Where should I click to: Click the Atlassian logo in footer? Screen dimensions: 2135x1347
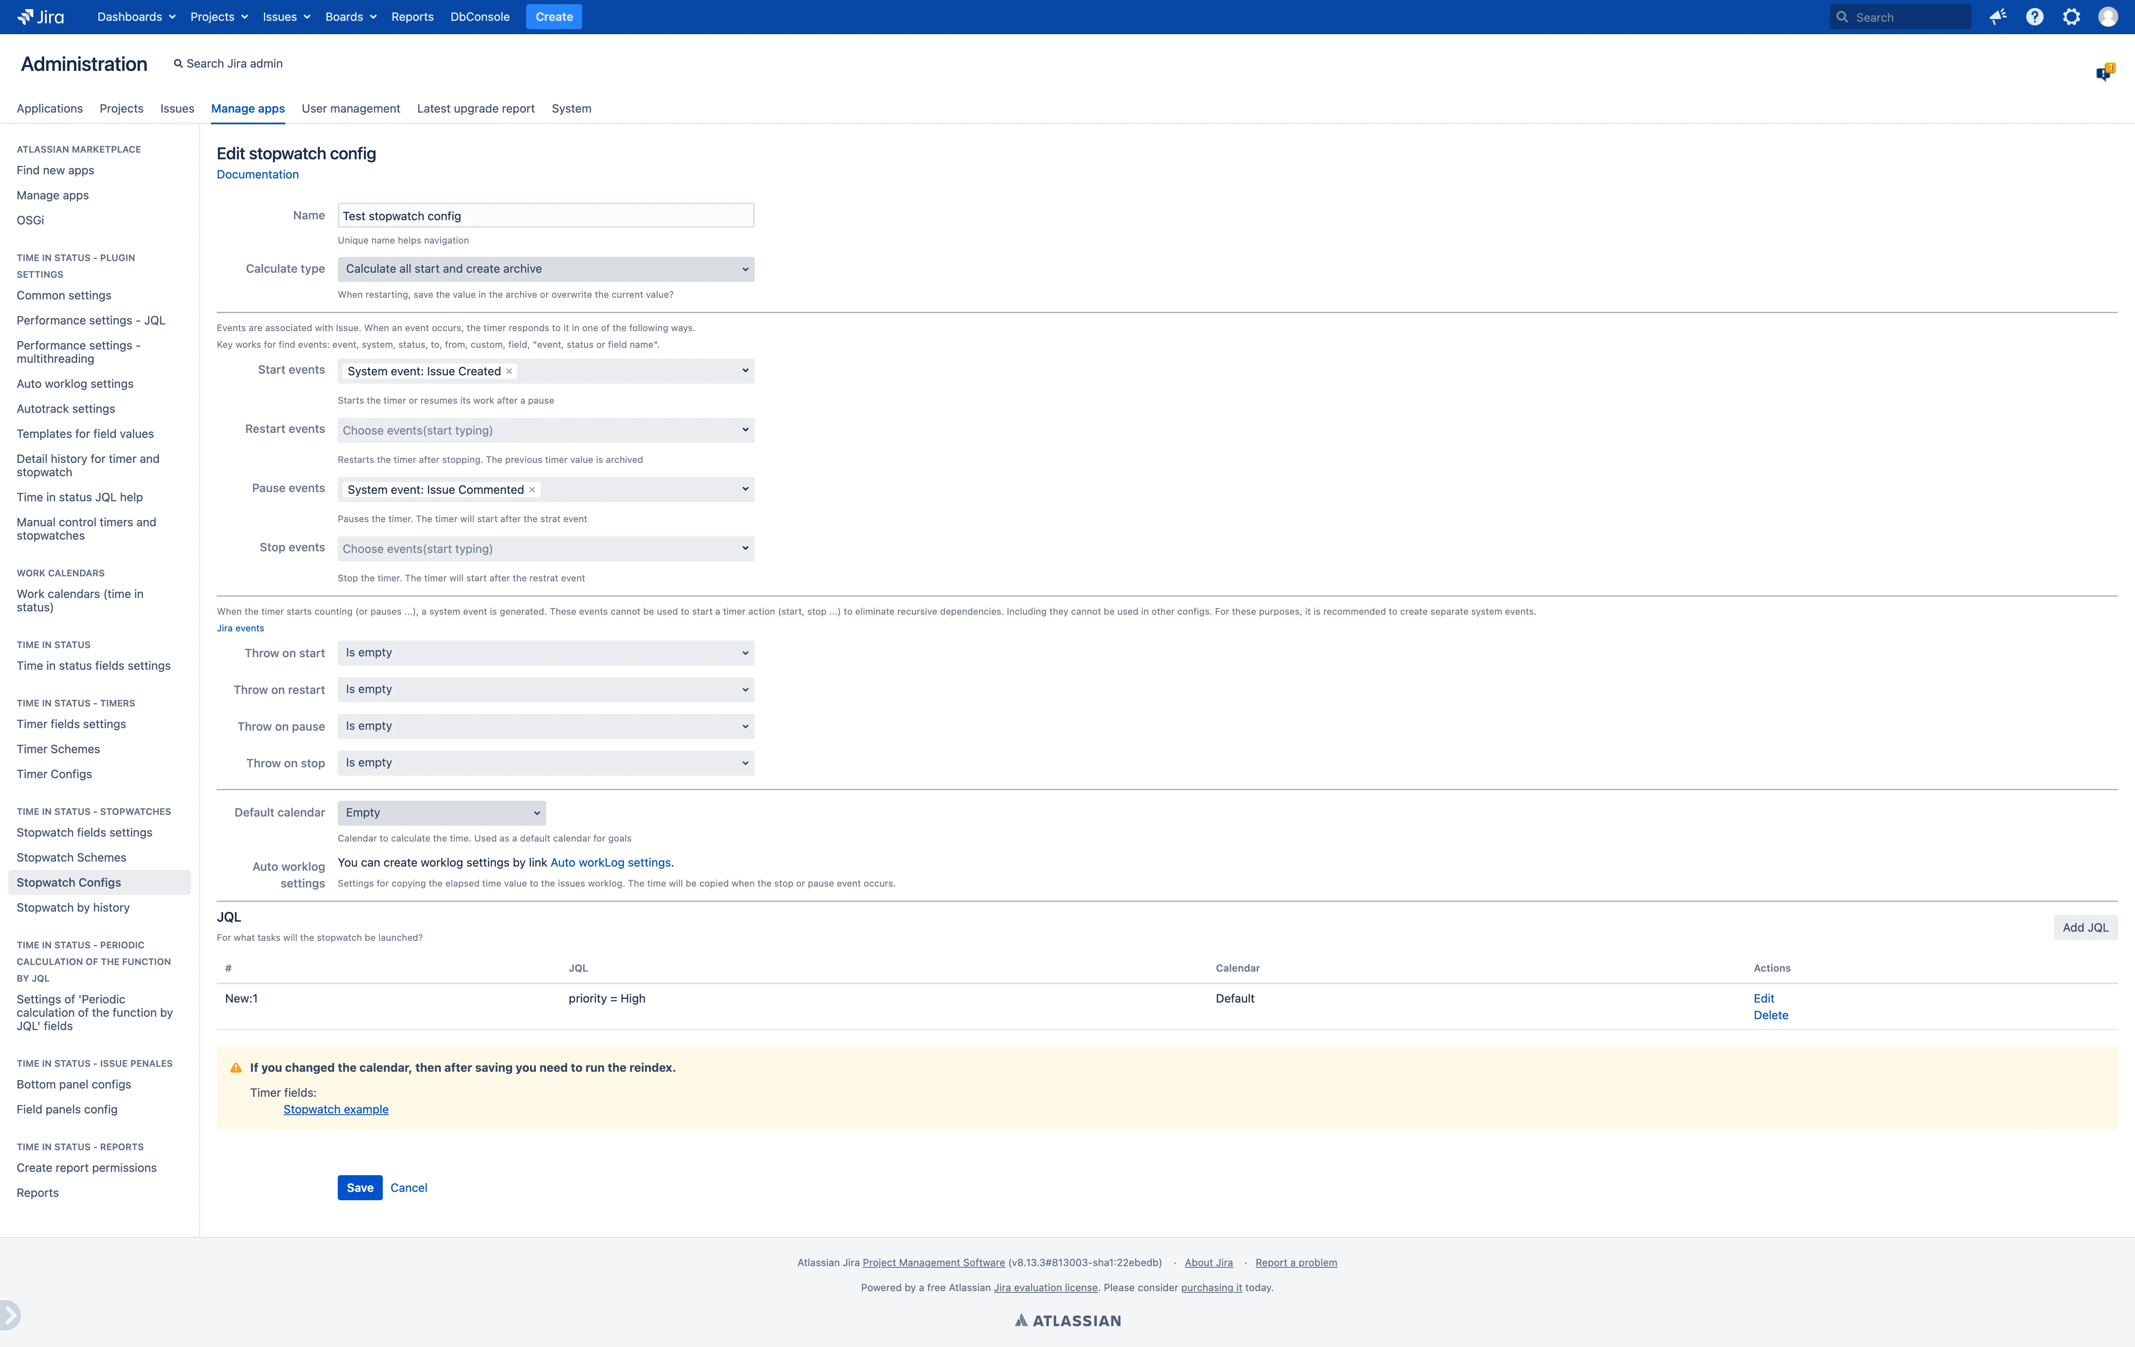[x=1067, y=1320]
